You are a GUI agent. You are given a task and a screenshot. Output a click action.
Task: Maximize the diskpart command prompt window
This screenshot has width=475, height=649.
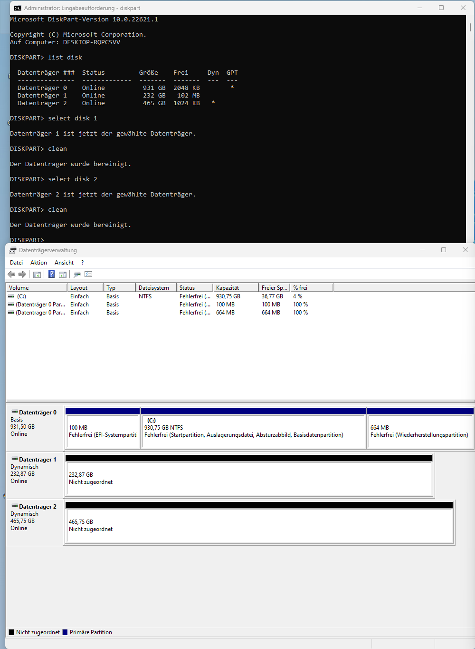441,8
